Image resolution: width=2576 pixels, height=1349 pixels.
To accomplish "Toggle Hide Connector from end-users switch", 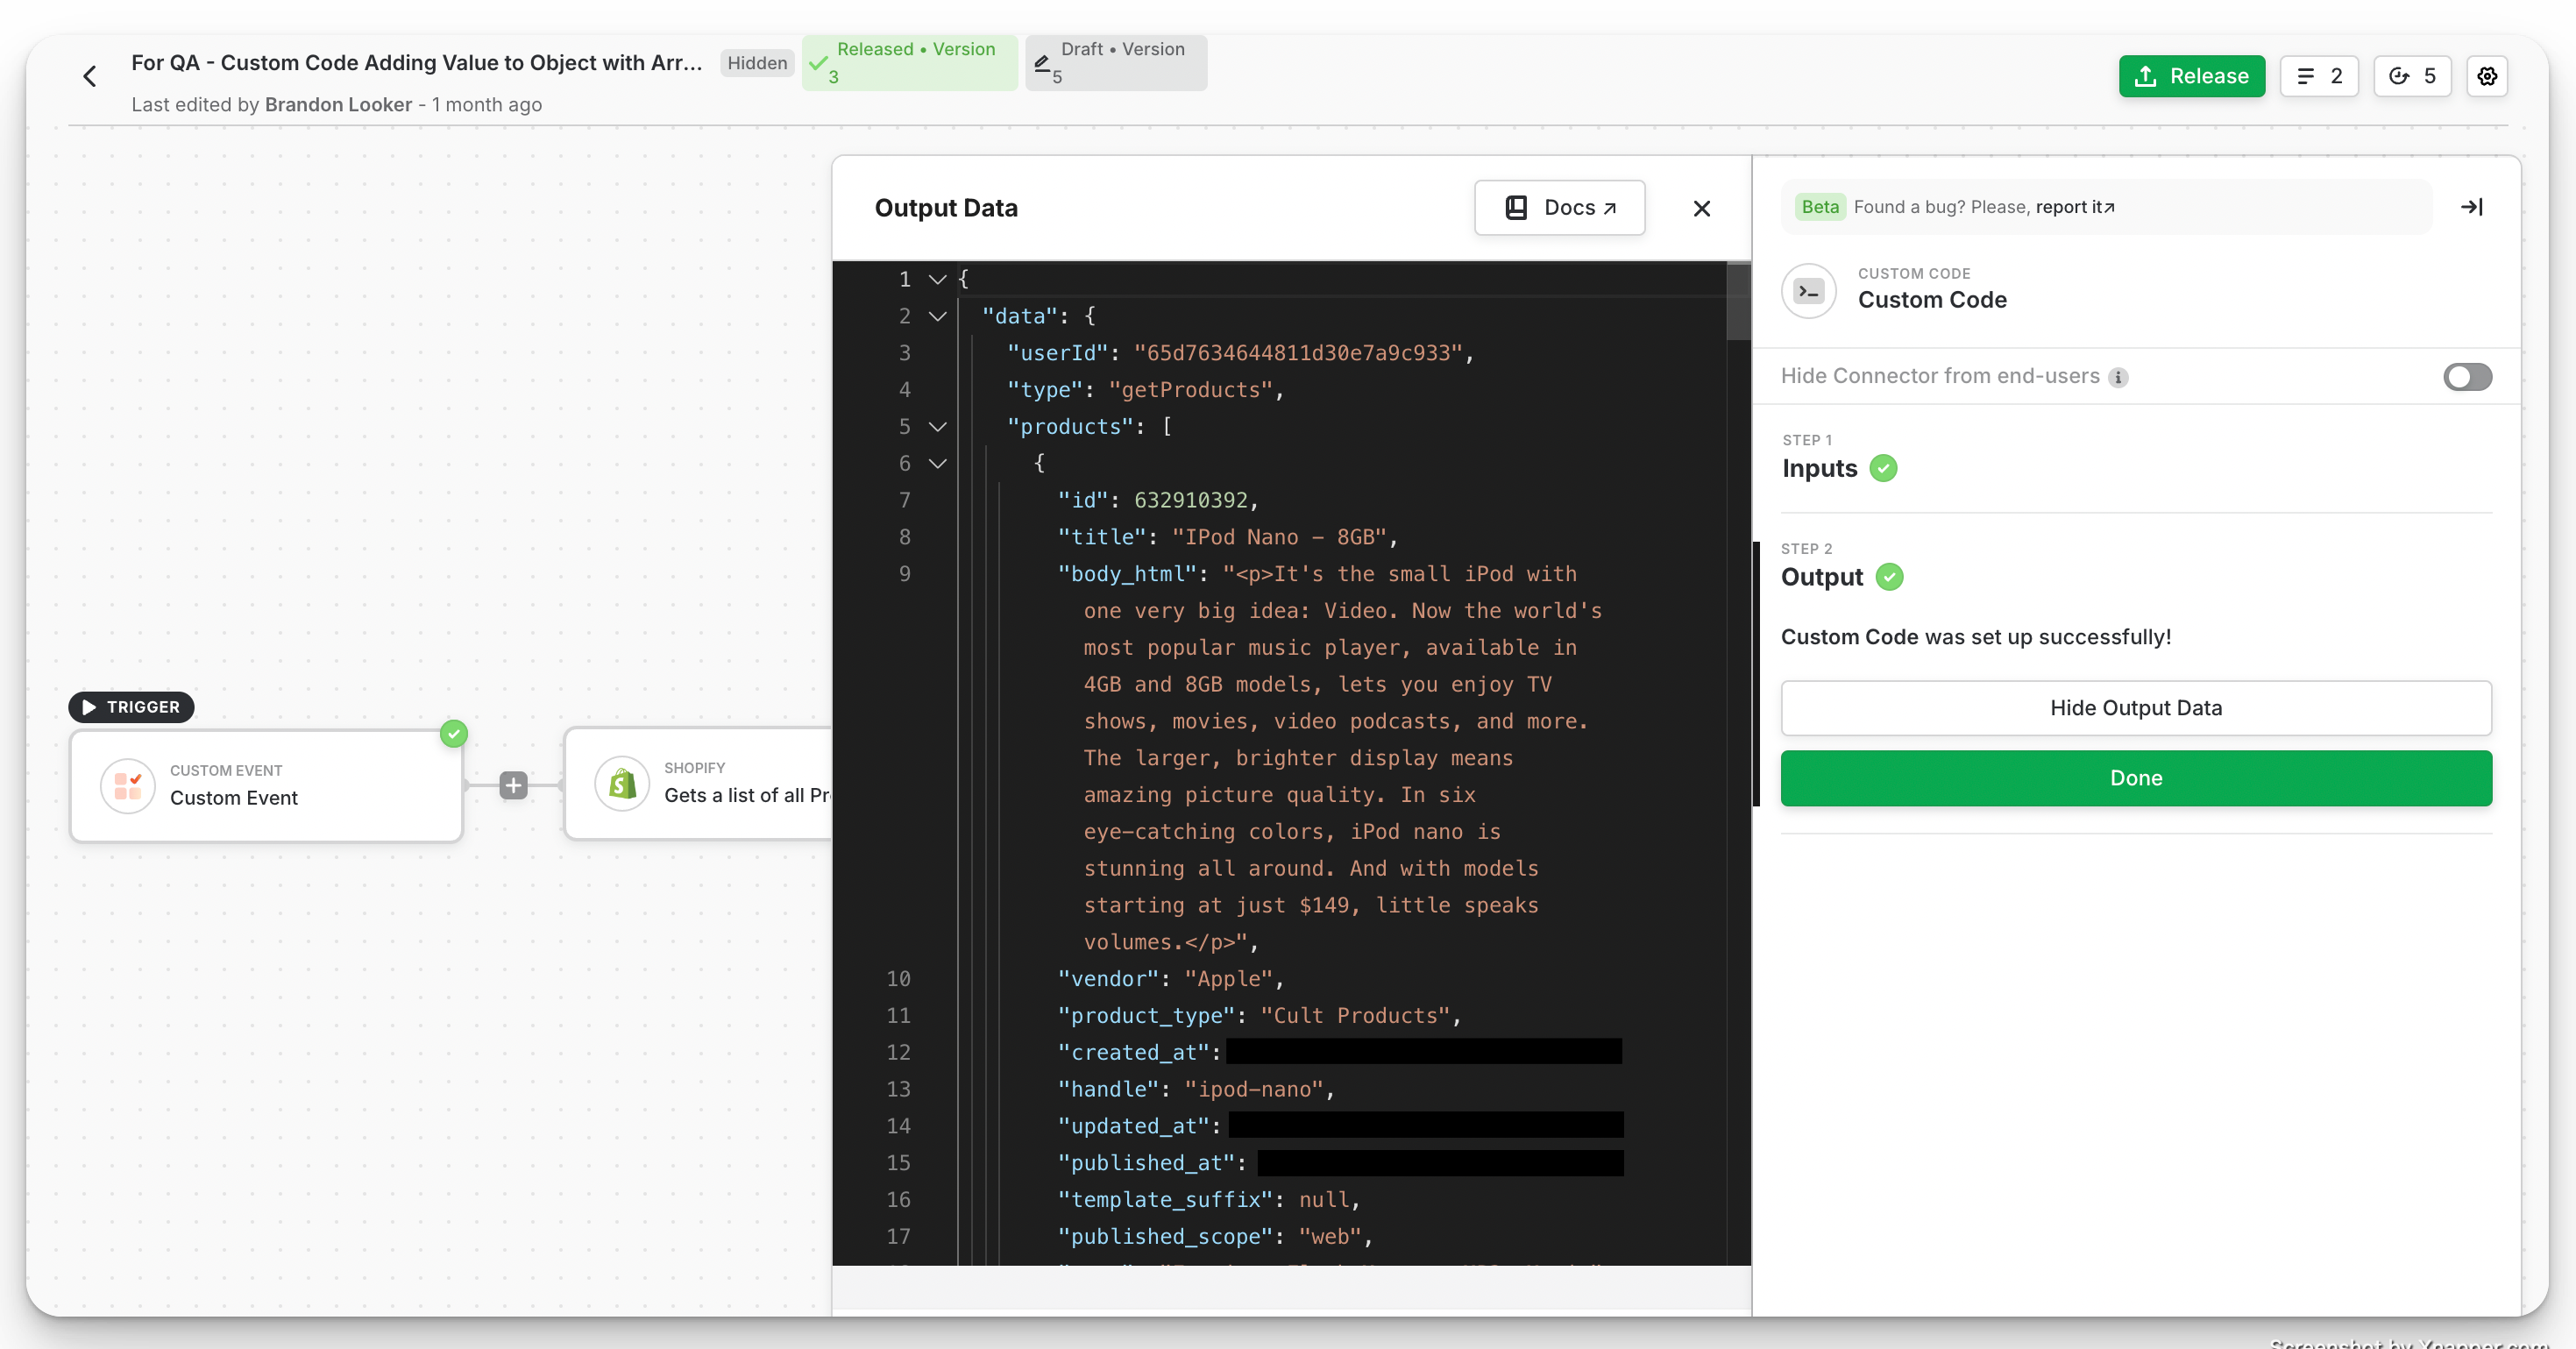I will tap(2467, 377).
